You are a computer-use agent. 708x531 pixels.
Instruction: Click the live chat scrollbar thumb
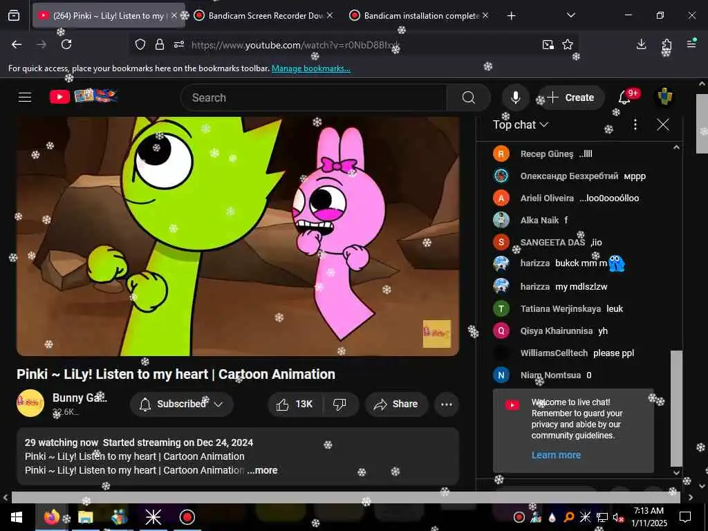(676, 408)
